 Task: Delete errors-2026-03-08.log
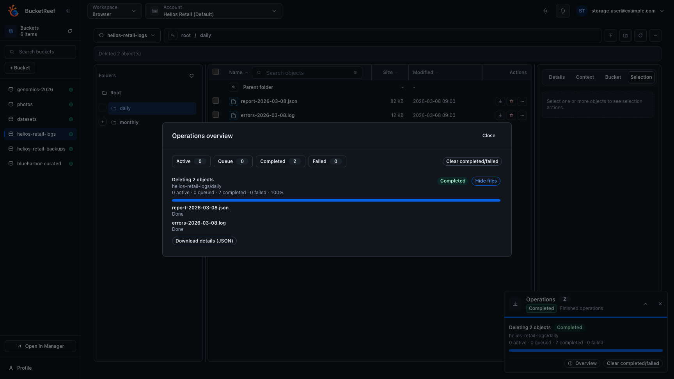(511, 115)
